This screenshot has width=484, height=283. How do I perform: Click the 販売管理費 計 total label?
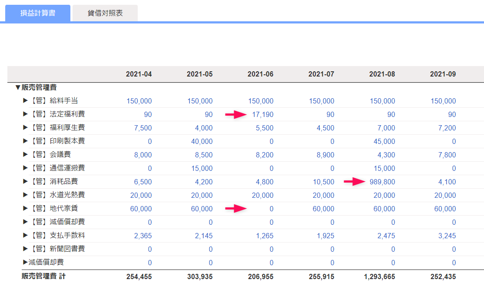[43, 276]
